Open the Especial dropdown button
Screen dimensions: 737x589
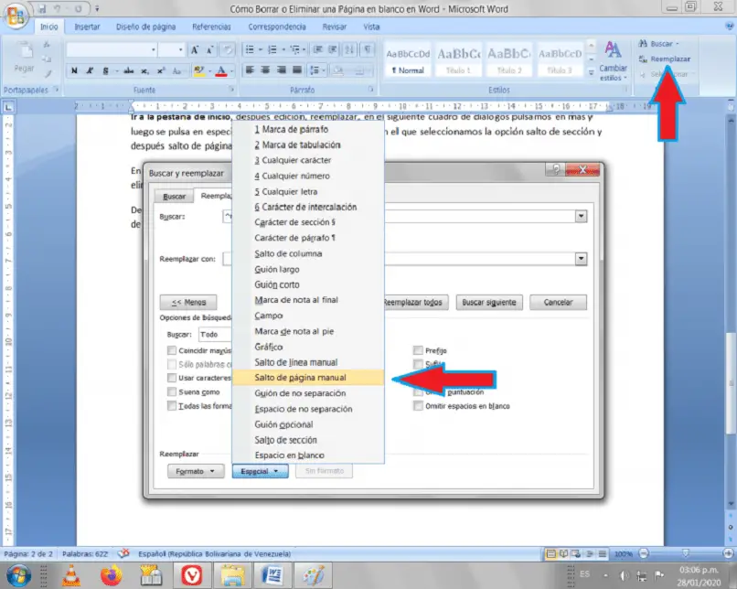coord(260,471)
